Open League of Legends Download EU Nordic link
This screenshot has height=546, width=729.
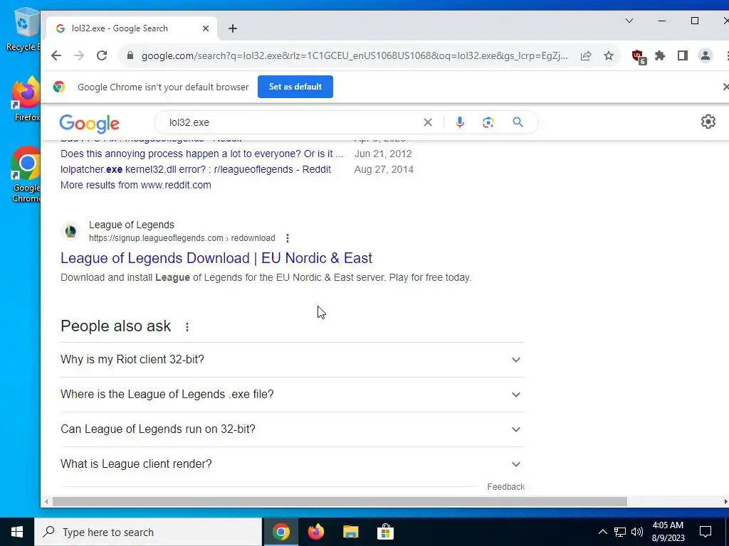click(x=216, y=258)
